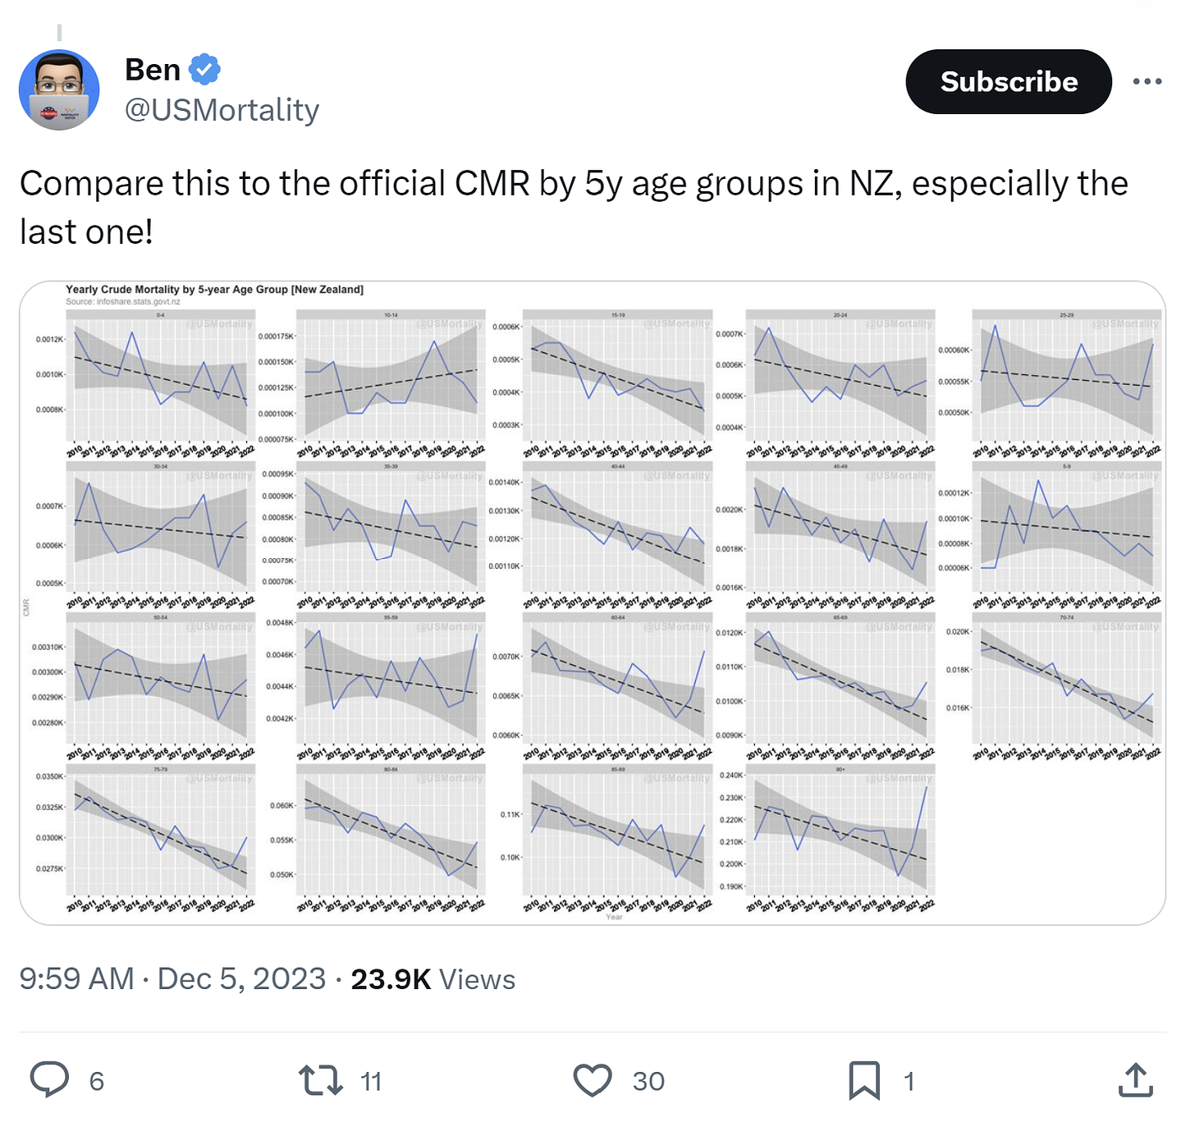This screenshot has height=1122, width=1195.
Task: Open Ben's profile avatar
Action: [x=59, y=89]
